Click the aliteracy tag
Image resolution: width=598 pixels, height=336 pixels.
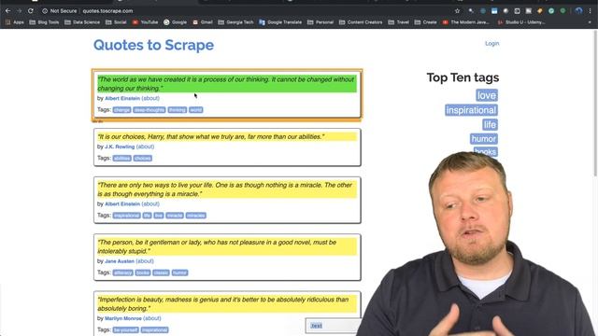tap(122, 273)
